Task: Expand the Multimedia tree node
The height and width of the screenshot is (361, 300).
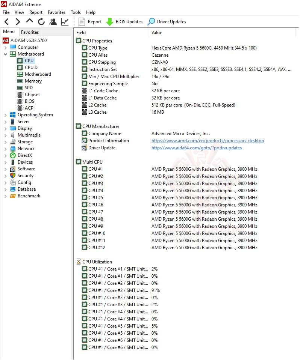Action: click(x=6, y=135)
